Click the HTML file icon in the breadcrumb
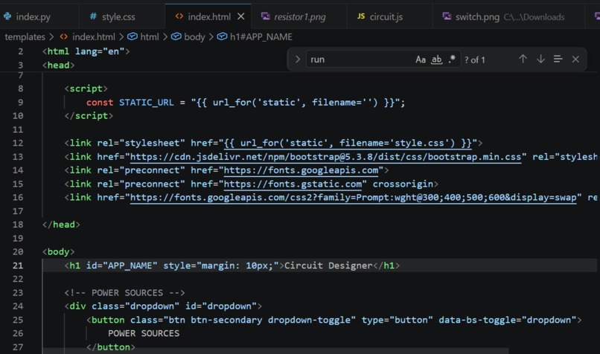Screen dimensions: 600x354 (x=64, y=36)
